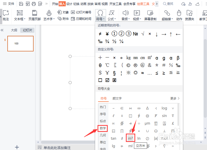207x150 pixels.
Task: Insert the circled number ① symbol
Action: [x=114, y=34]
